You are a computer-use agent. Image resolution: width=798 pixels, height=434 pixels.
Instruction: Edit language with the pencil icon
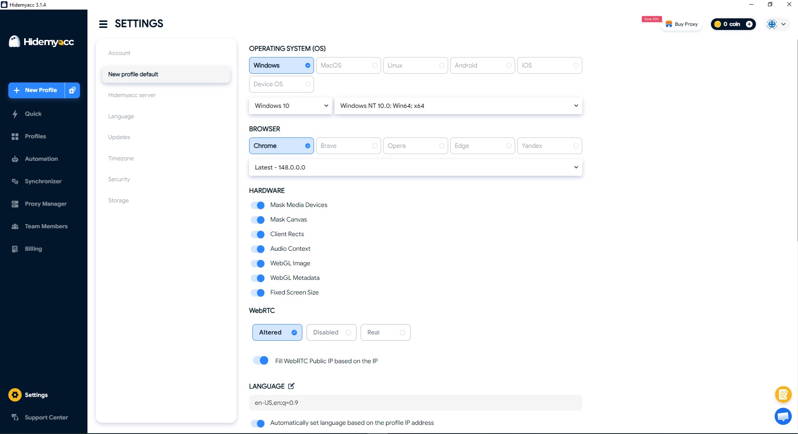291,386
